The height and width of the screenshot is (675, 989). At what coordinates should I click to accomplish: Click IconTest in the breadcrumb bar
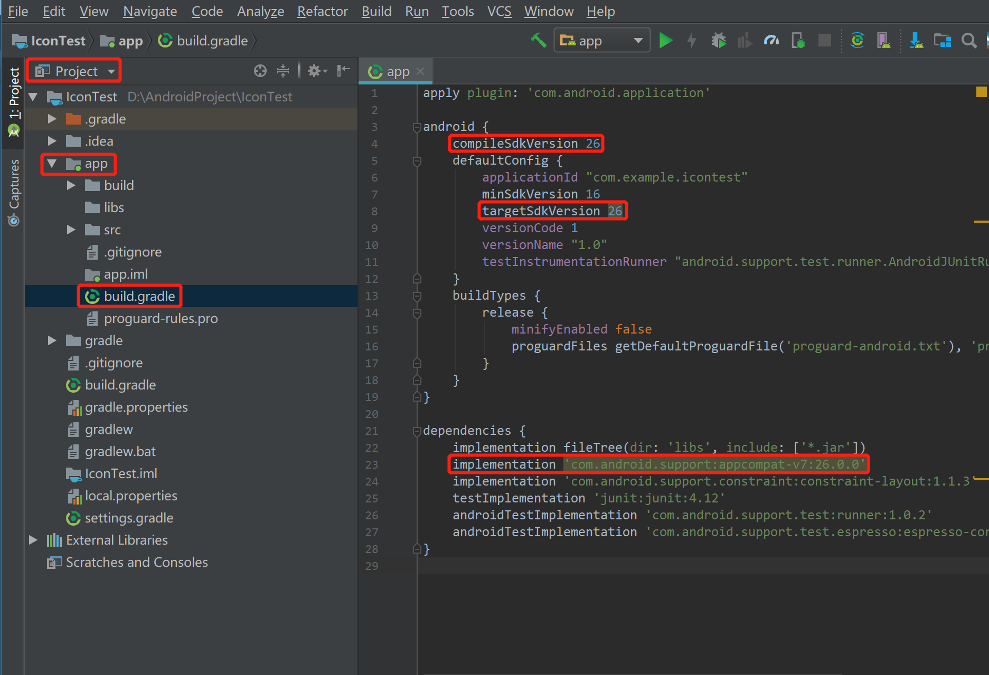pos(50,41)
